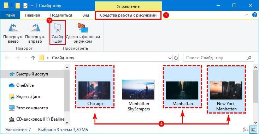Go forward with the right arrow

17,58
